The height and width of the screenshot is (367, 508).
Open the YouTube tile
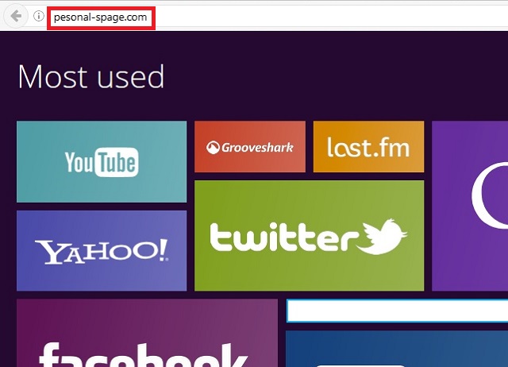(x=102, y=161)
